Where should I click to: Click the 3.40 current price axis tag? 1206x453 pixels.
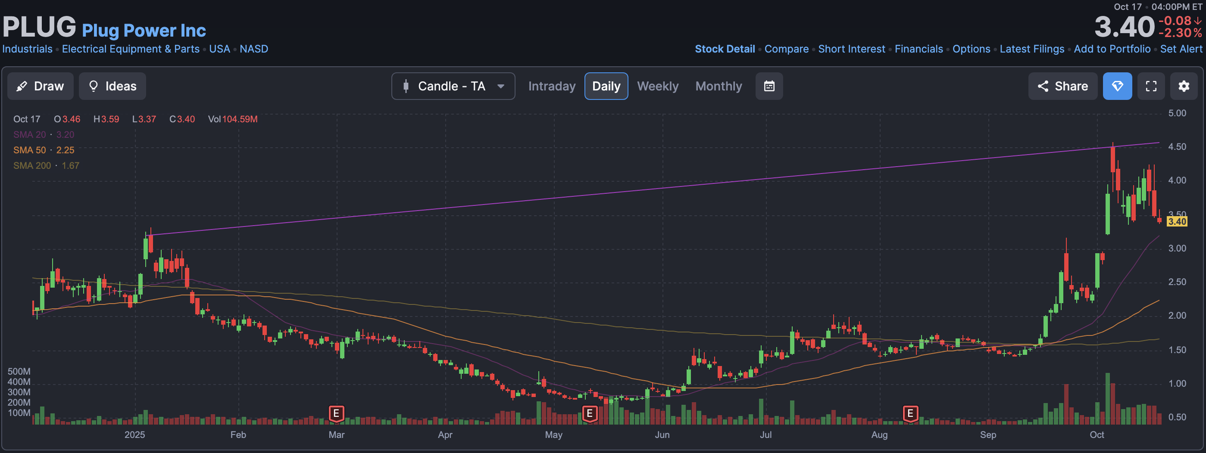(1177, 222)
